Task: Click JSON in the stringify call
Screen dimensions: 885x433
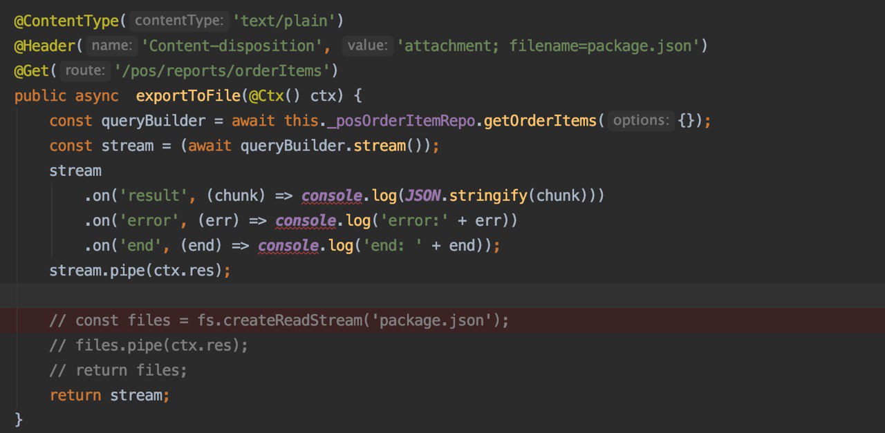Action: (x=422, y=195)
